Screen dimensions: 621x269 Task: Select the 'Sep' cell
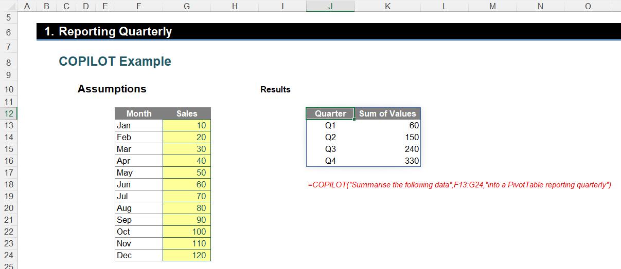(139, 220)
